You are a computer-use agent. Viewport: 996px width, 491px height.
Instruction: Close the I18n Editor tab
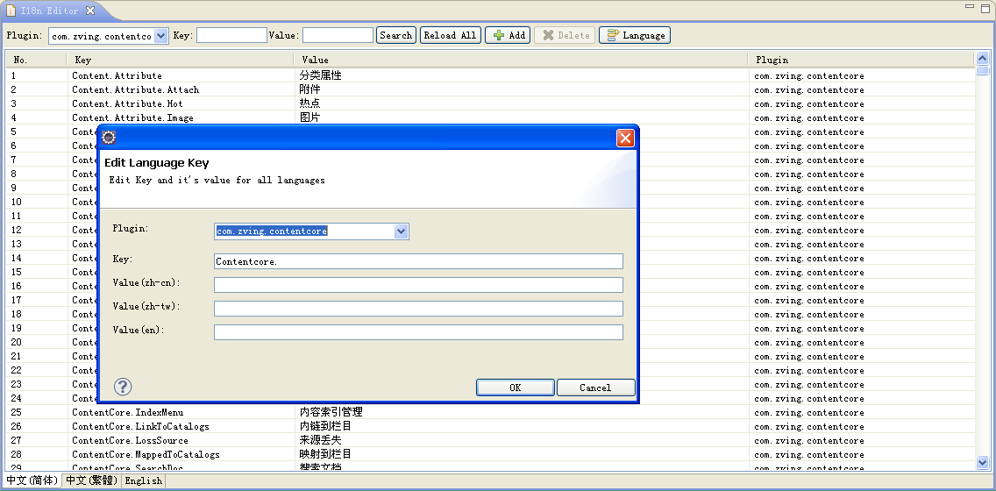(x=90, y=11)
